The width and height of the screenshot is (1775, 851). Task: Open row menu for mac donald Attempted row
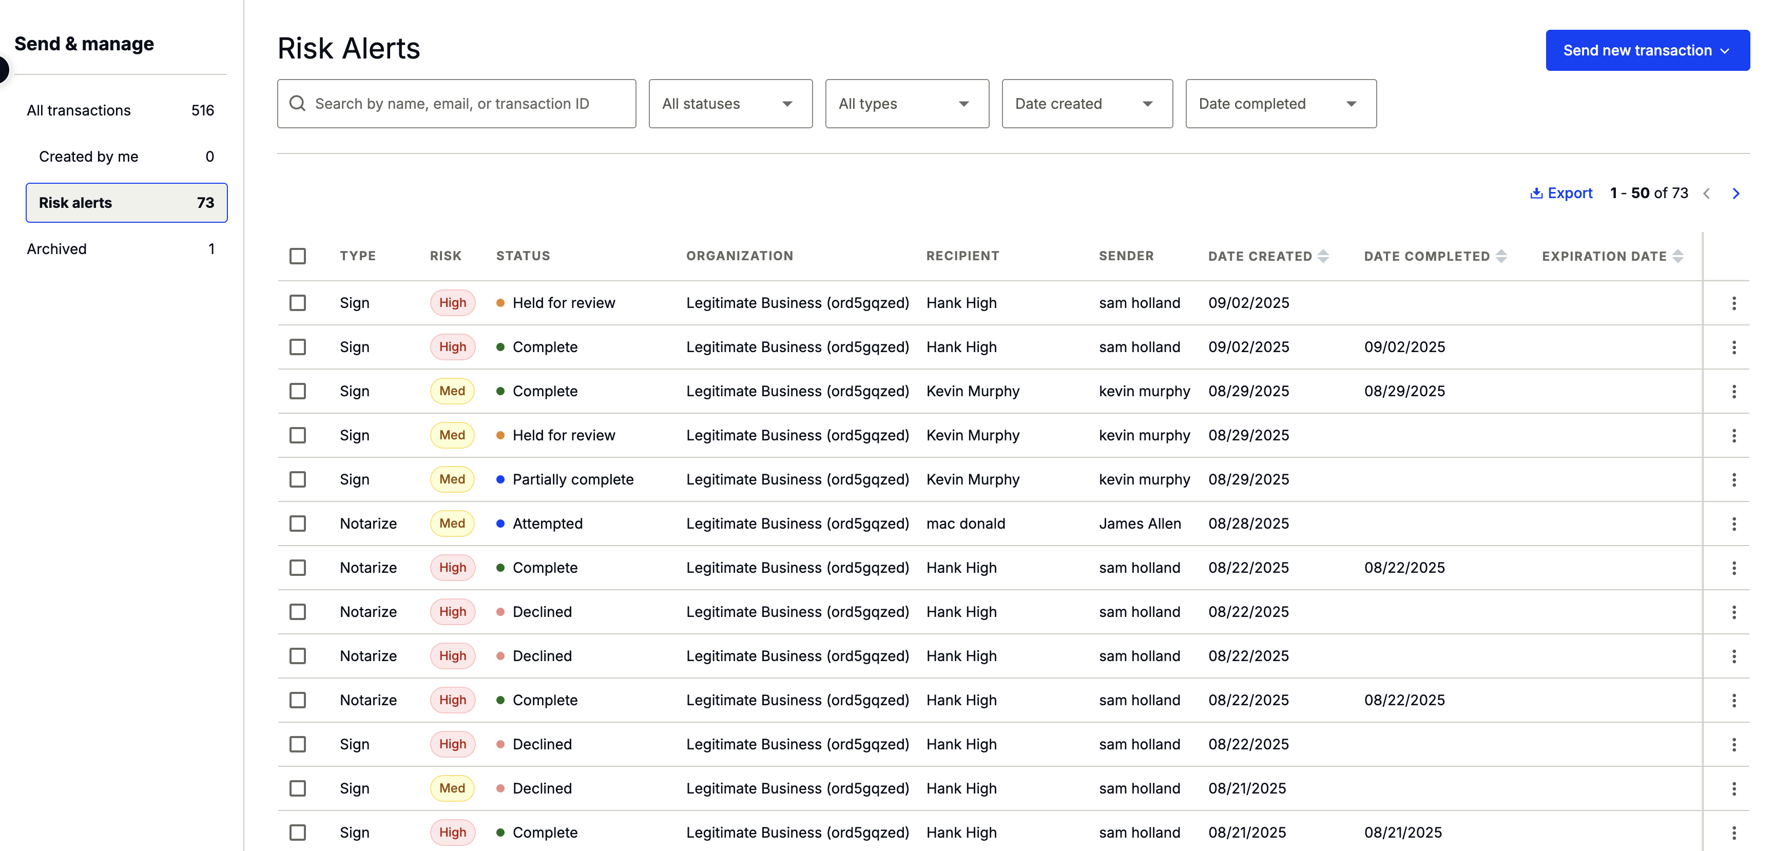point(1733,524)
